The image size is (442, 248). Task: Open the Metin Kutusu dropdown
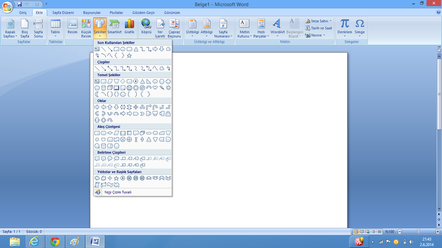point(244,28)
